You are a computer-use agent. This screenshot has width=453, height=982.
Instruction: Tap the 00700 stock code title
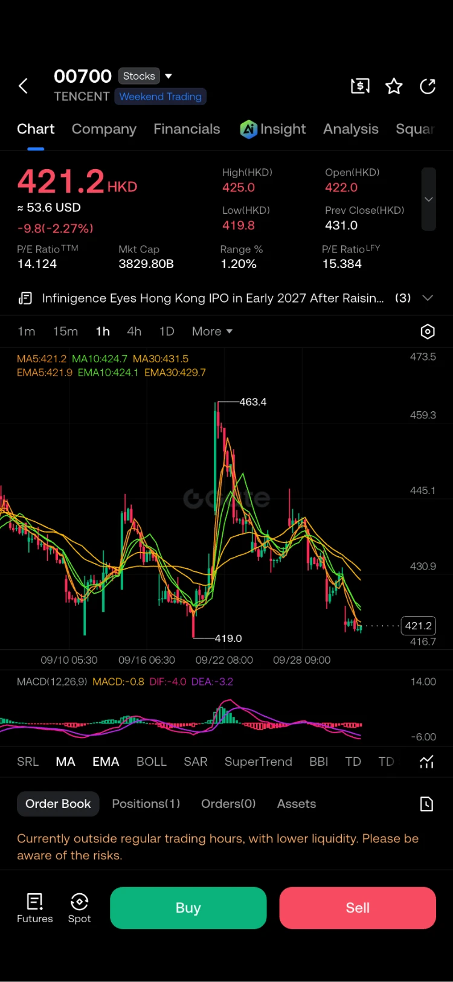pos(83,76)
